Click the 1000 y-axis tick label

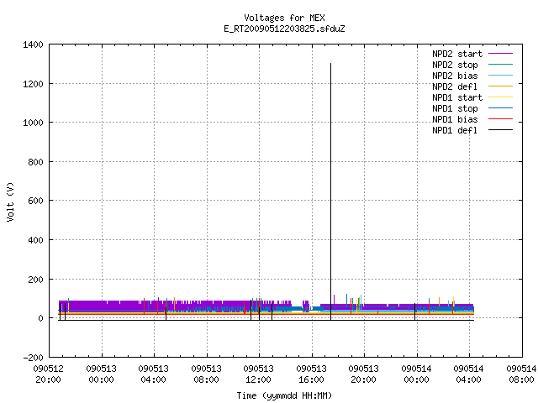33,123
